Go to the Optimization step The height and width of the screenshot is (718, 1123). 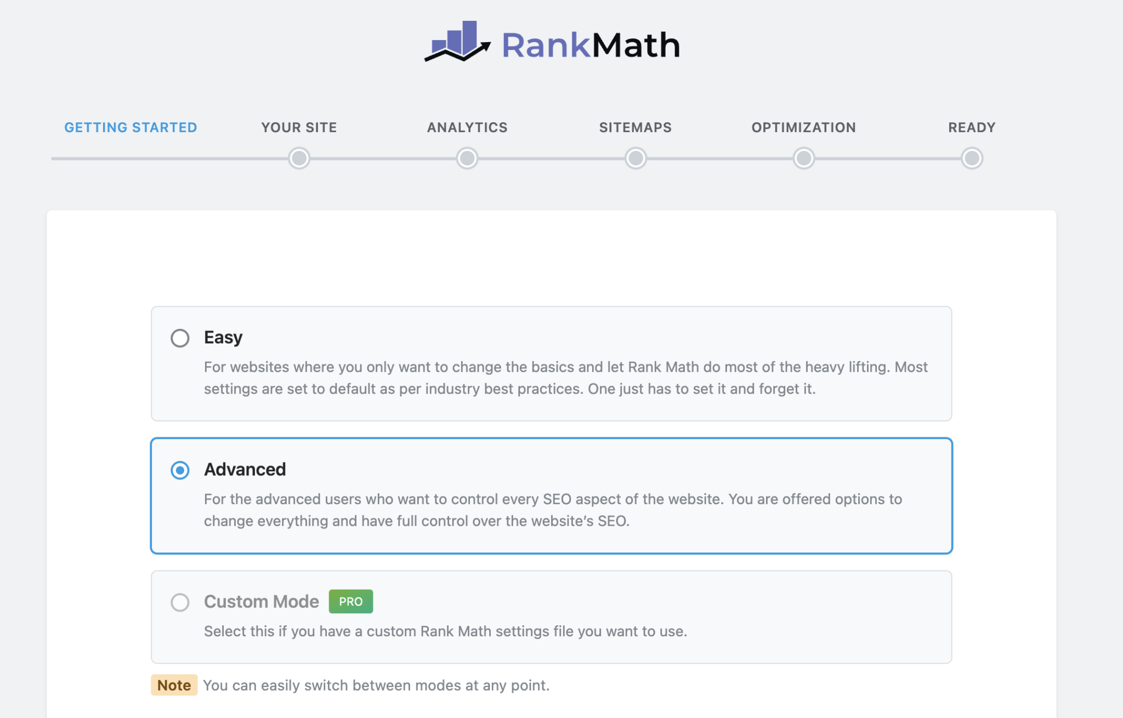coord(803,127)
